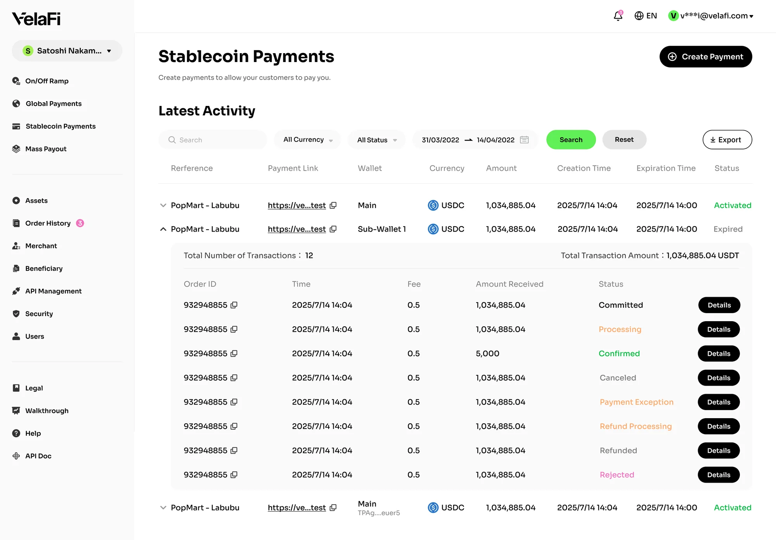Reset the filters
Viewport: 776px width, 540px height.
click(x=624, y=140)
